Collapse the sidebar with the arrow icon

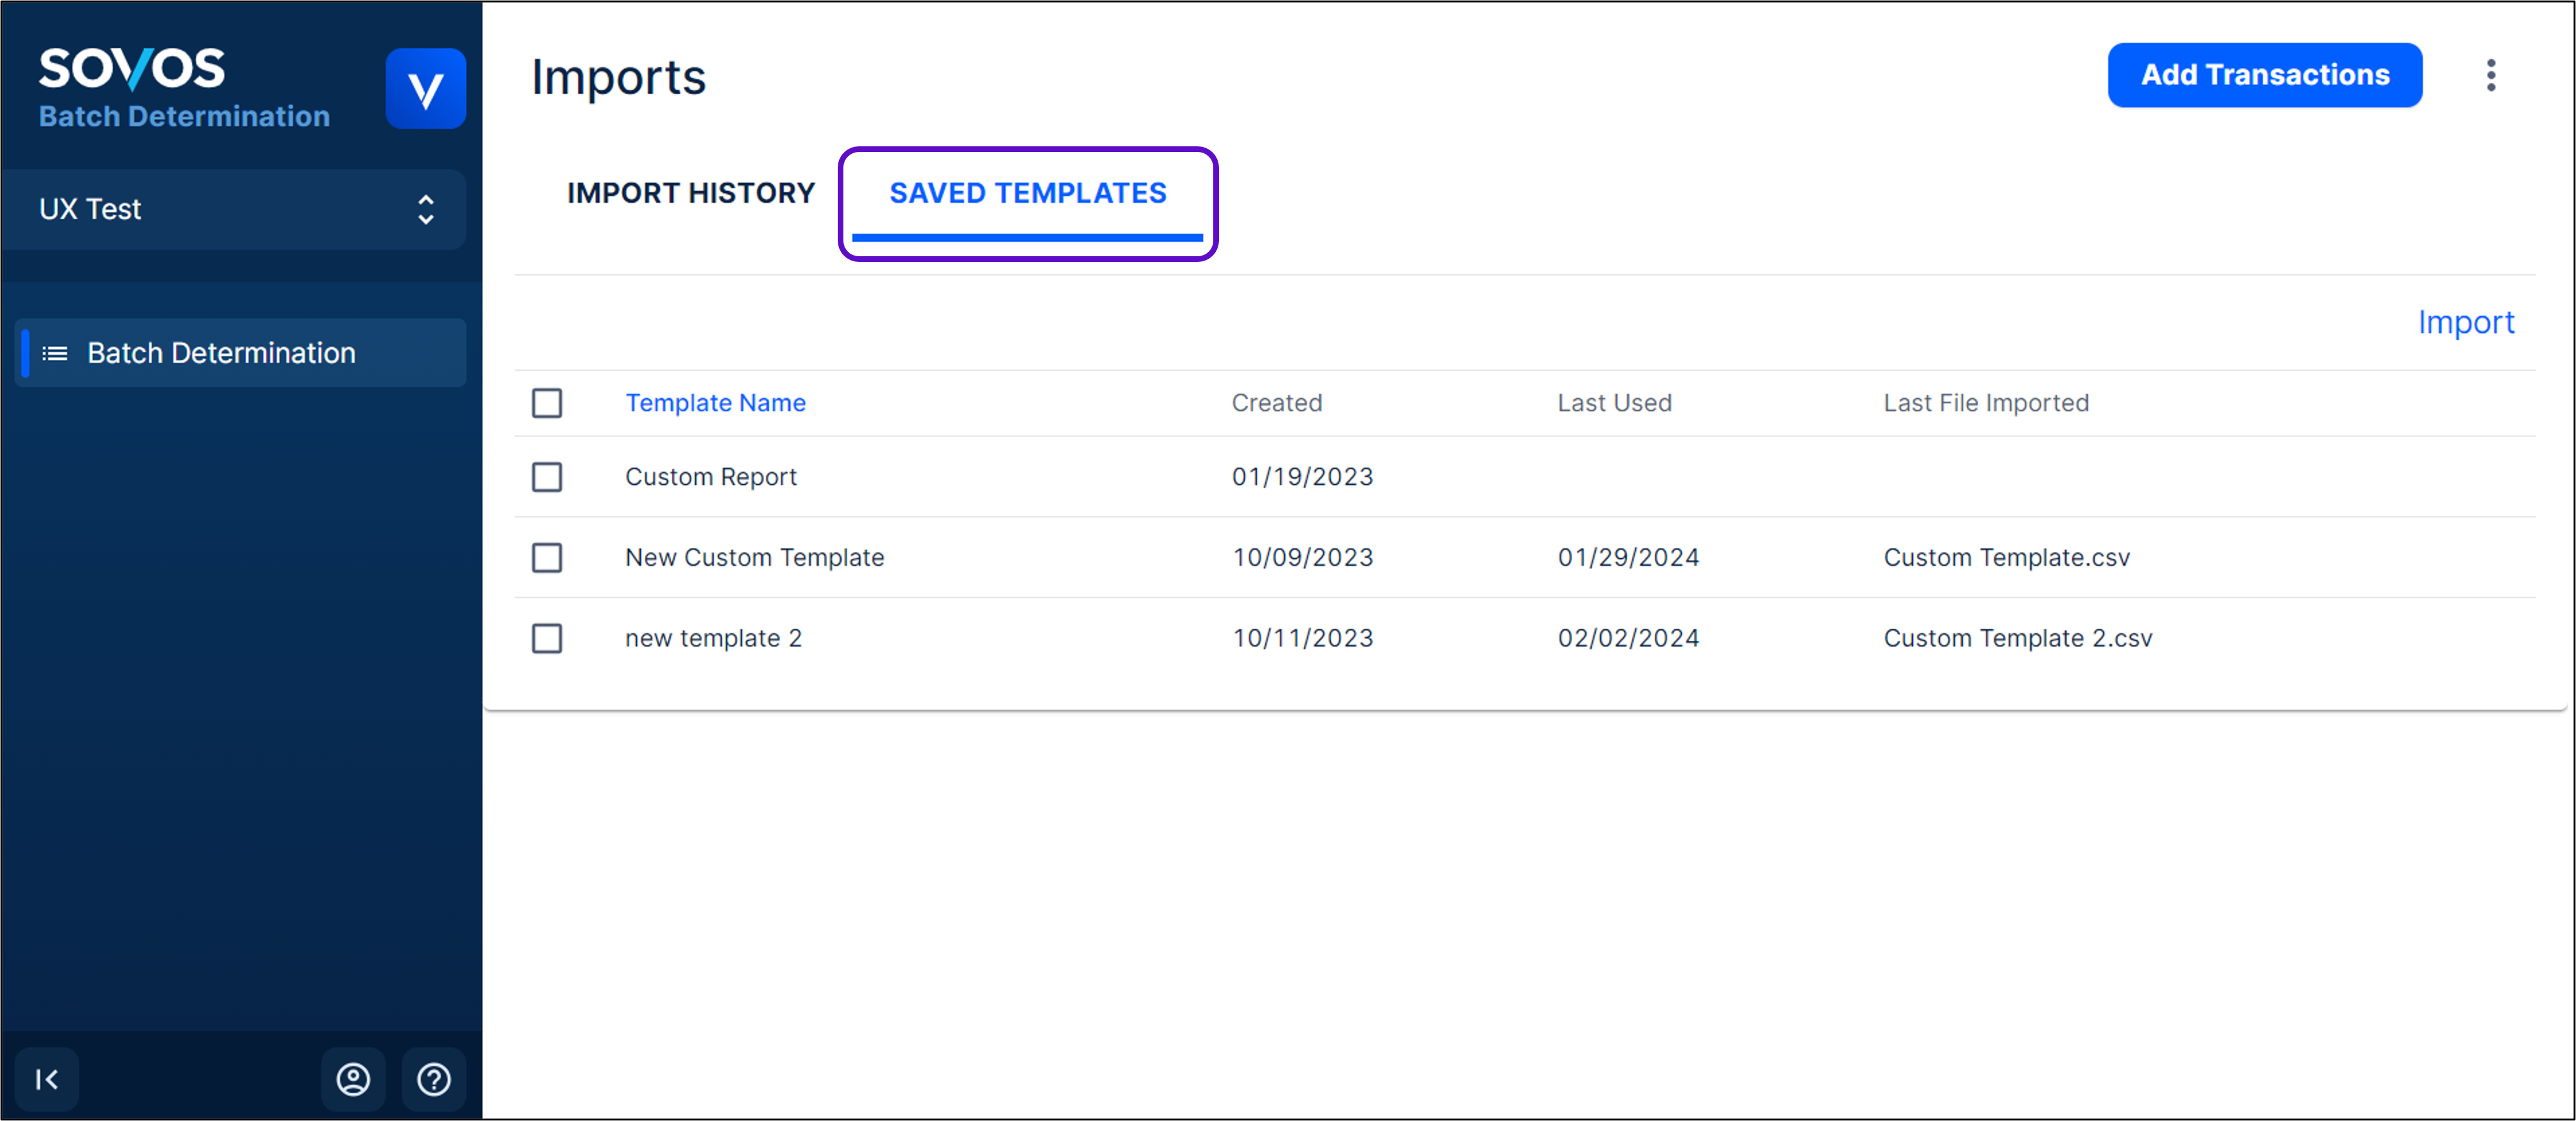pyautogui.click(x=47, y=1079)
